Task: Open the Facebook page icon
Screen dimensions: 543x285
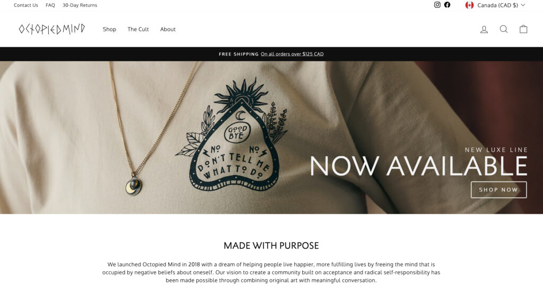Action: [448, 5]
